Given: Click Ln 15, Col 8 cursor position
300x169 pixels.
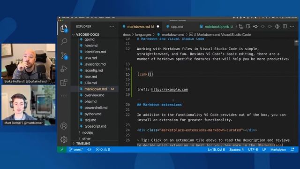Looking at the screenshot, I should coord(216,149).
